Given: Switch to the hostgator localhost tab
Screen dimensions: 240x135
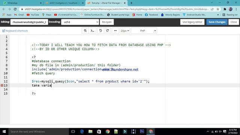Looking at the screenshot, I should [x=64, y=3].
